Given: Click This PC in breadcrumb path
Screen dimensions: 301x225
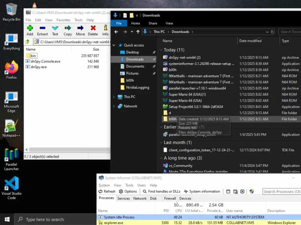Looking at the screenshot, I should pyautogui.click(x=159, y=32).
